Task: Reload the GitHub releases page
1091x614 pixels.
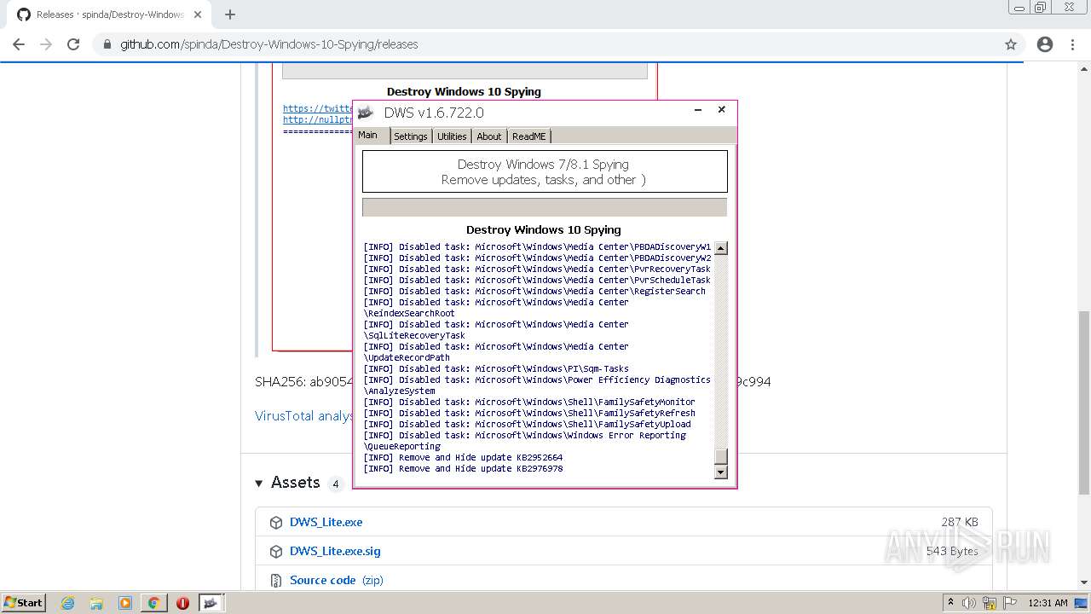Action: (73, 44)
